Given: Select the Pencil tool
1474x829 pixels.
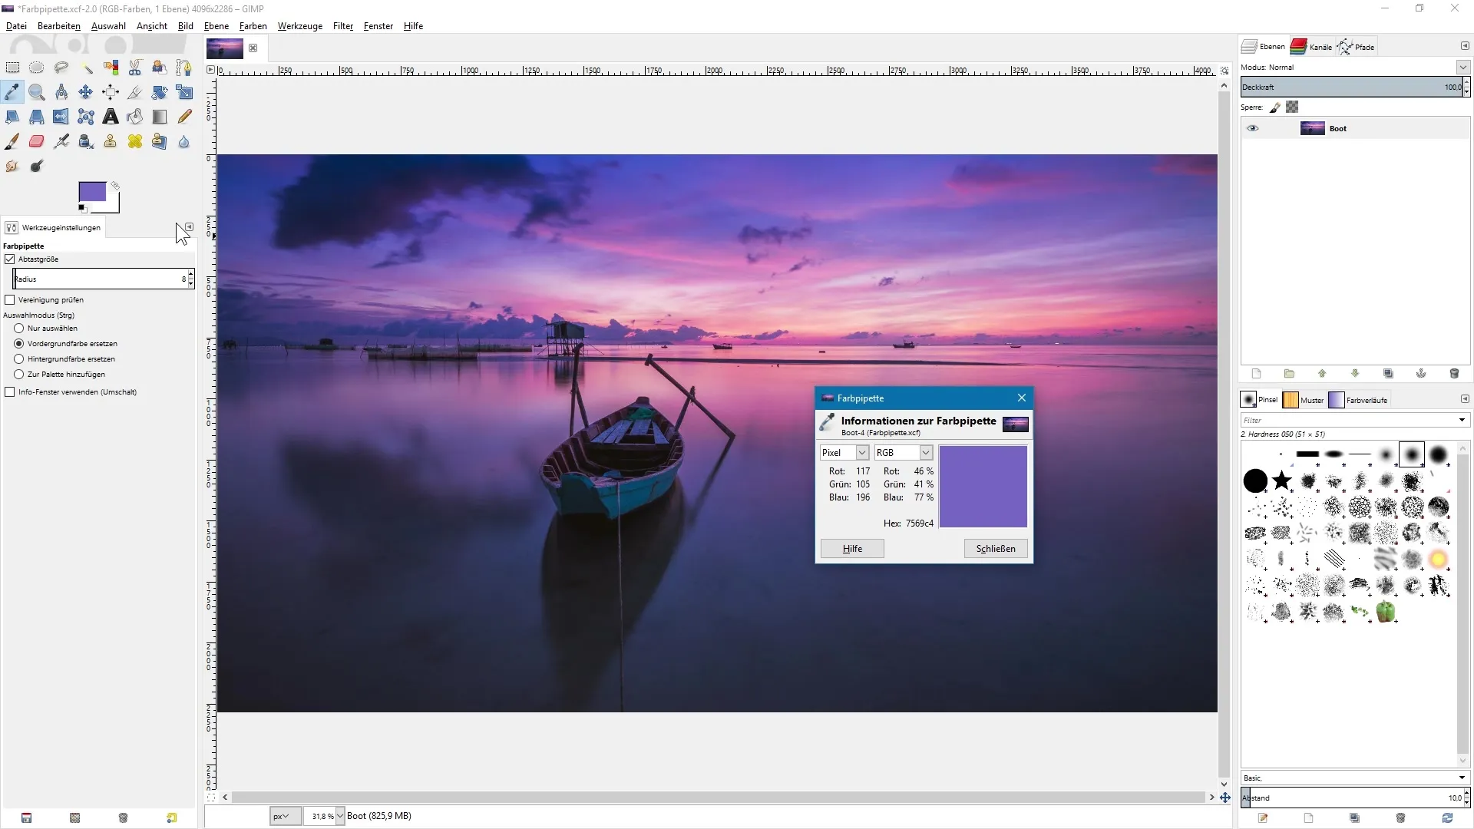Looking at the screenshot, I should [184, 117].
